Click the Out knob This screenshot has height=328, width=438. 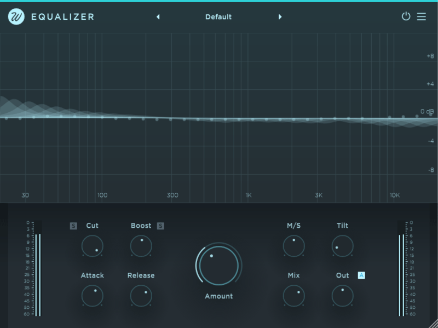click(x=342, y=296)
